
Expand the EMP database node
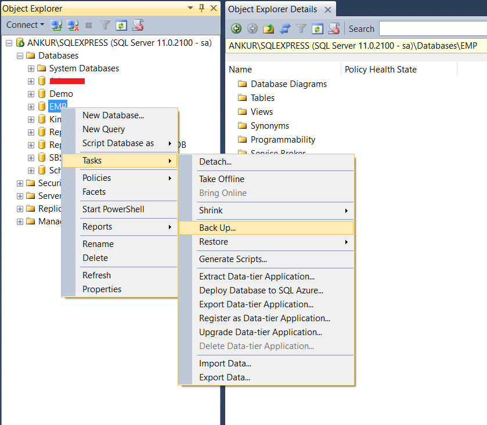pos(31,107)
